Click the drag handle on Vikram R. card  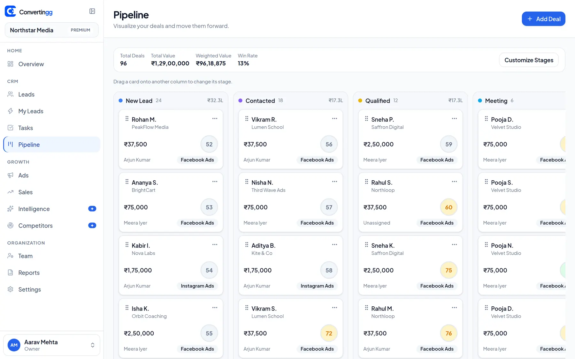247,119
